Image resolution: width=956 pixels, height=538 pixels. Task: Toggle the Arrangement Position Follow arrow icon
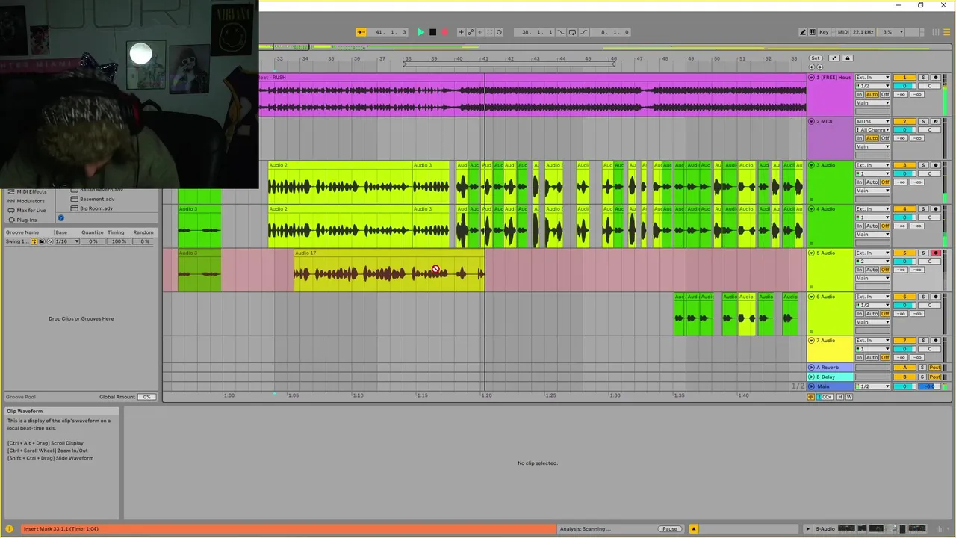pyautogui.click(x=361, y=32)
